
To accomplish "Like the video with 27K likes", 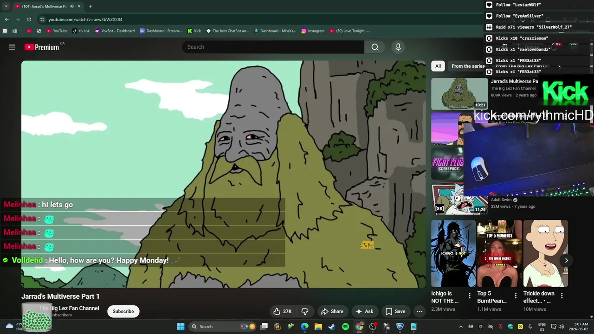I will click(283, 311).
